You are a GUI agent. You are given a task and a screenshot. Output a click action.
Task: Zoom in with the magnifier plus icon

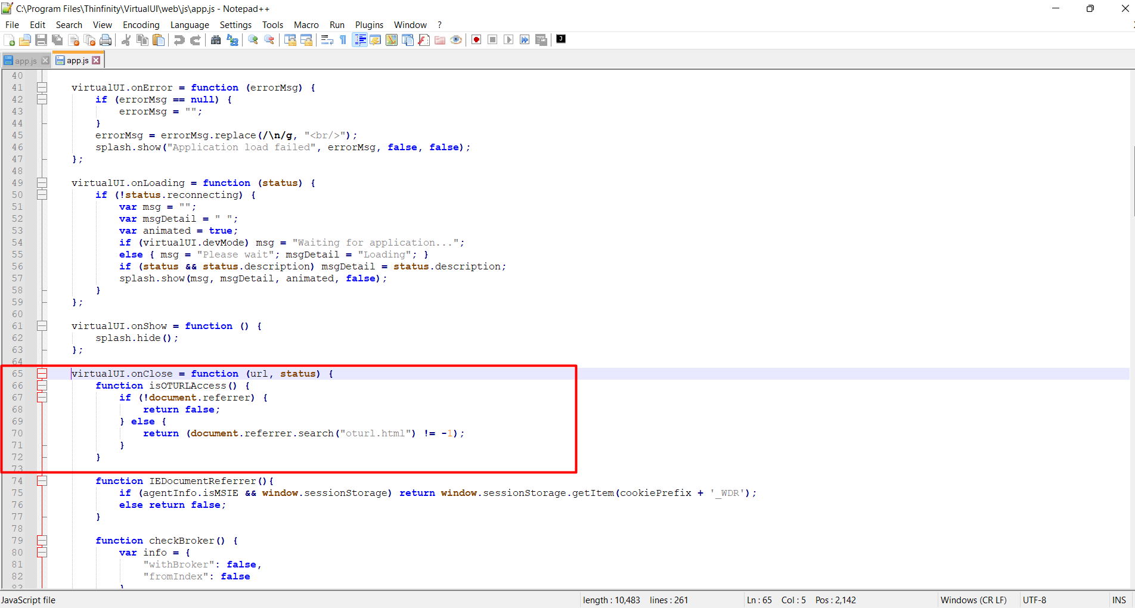tap(253, 40)
